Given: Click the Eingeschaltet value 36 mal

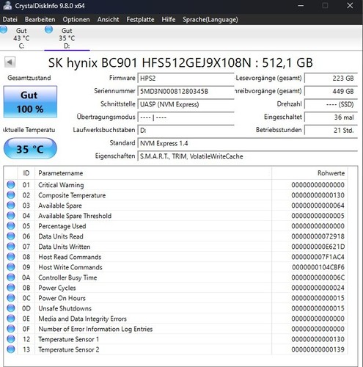Looking at the screenshot, I should point(331,117).
